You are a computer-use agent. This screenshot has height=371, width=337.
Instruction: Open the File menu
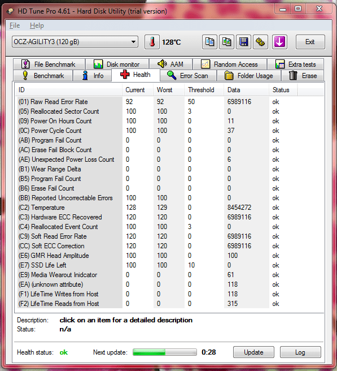tap(15, 25)
